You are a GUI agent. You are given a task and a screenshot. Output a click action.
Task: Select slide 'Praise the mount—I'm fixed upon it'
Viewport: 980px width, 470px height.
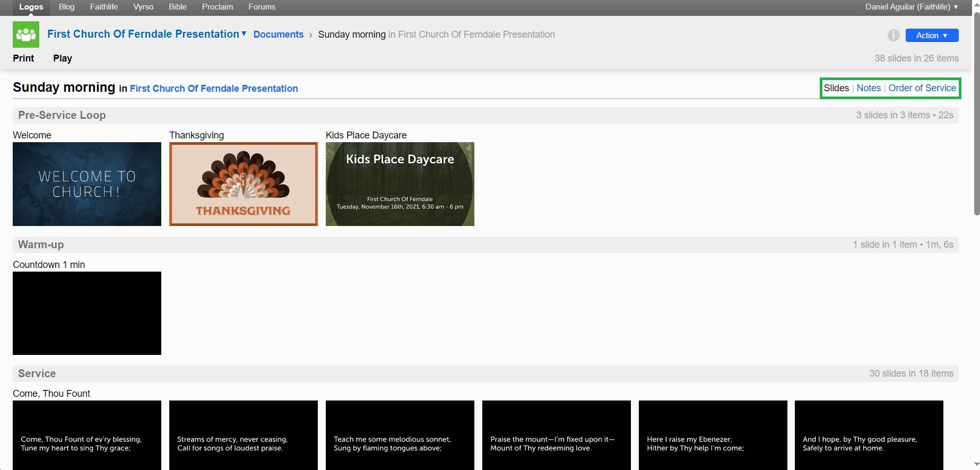coord(557,435)
